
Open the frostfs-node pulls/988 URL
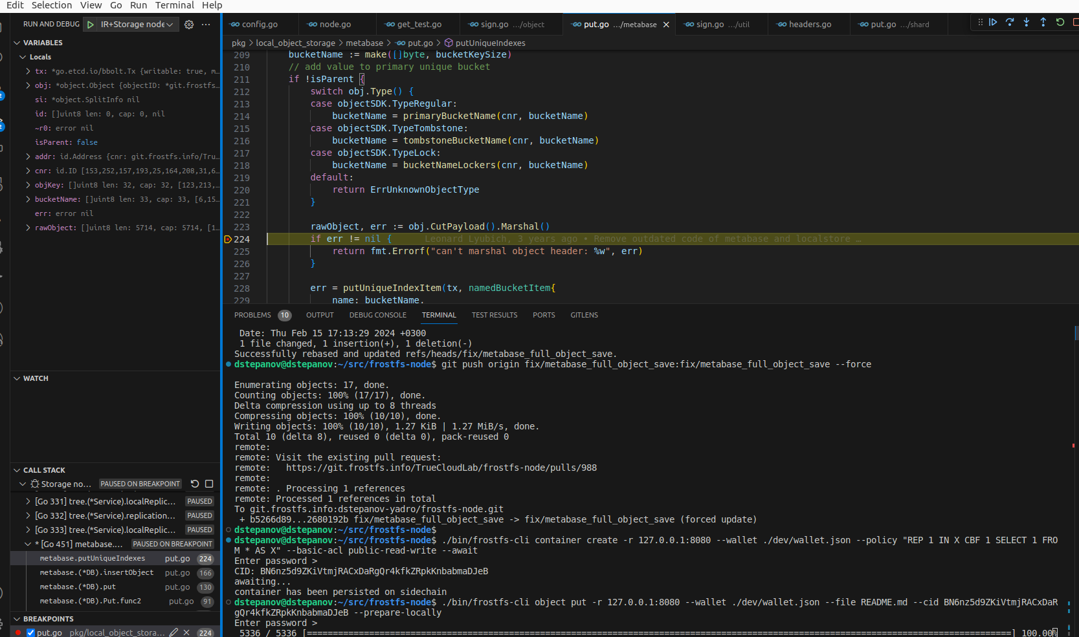tap(441, 468)
